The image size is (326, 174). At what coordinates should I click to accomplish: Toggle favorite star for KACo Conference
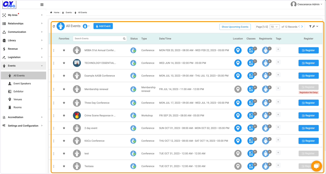(64, 141)
